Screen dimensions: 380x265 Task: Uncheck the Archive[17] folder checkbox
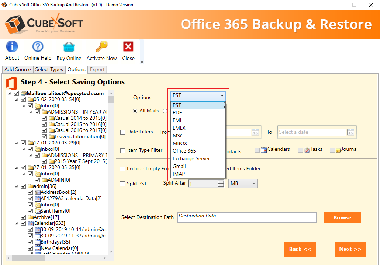(23, 217)
